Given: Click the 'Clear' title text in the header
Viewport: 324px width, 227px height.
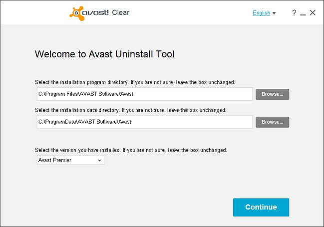Looking at the screenshot, I should [121, 12].
